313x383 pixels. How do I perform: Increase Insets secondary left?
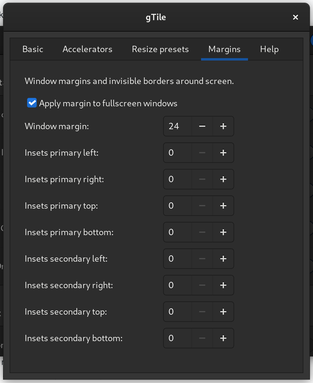pyautogui.click(x=223, y=259)
